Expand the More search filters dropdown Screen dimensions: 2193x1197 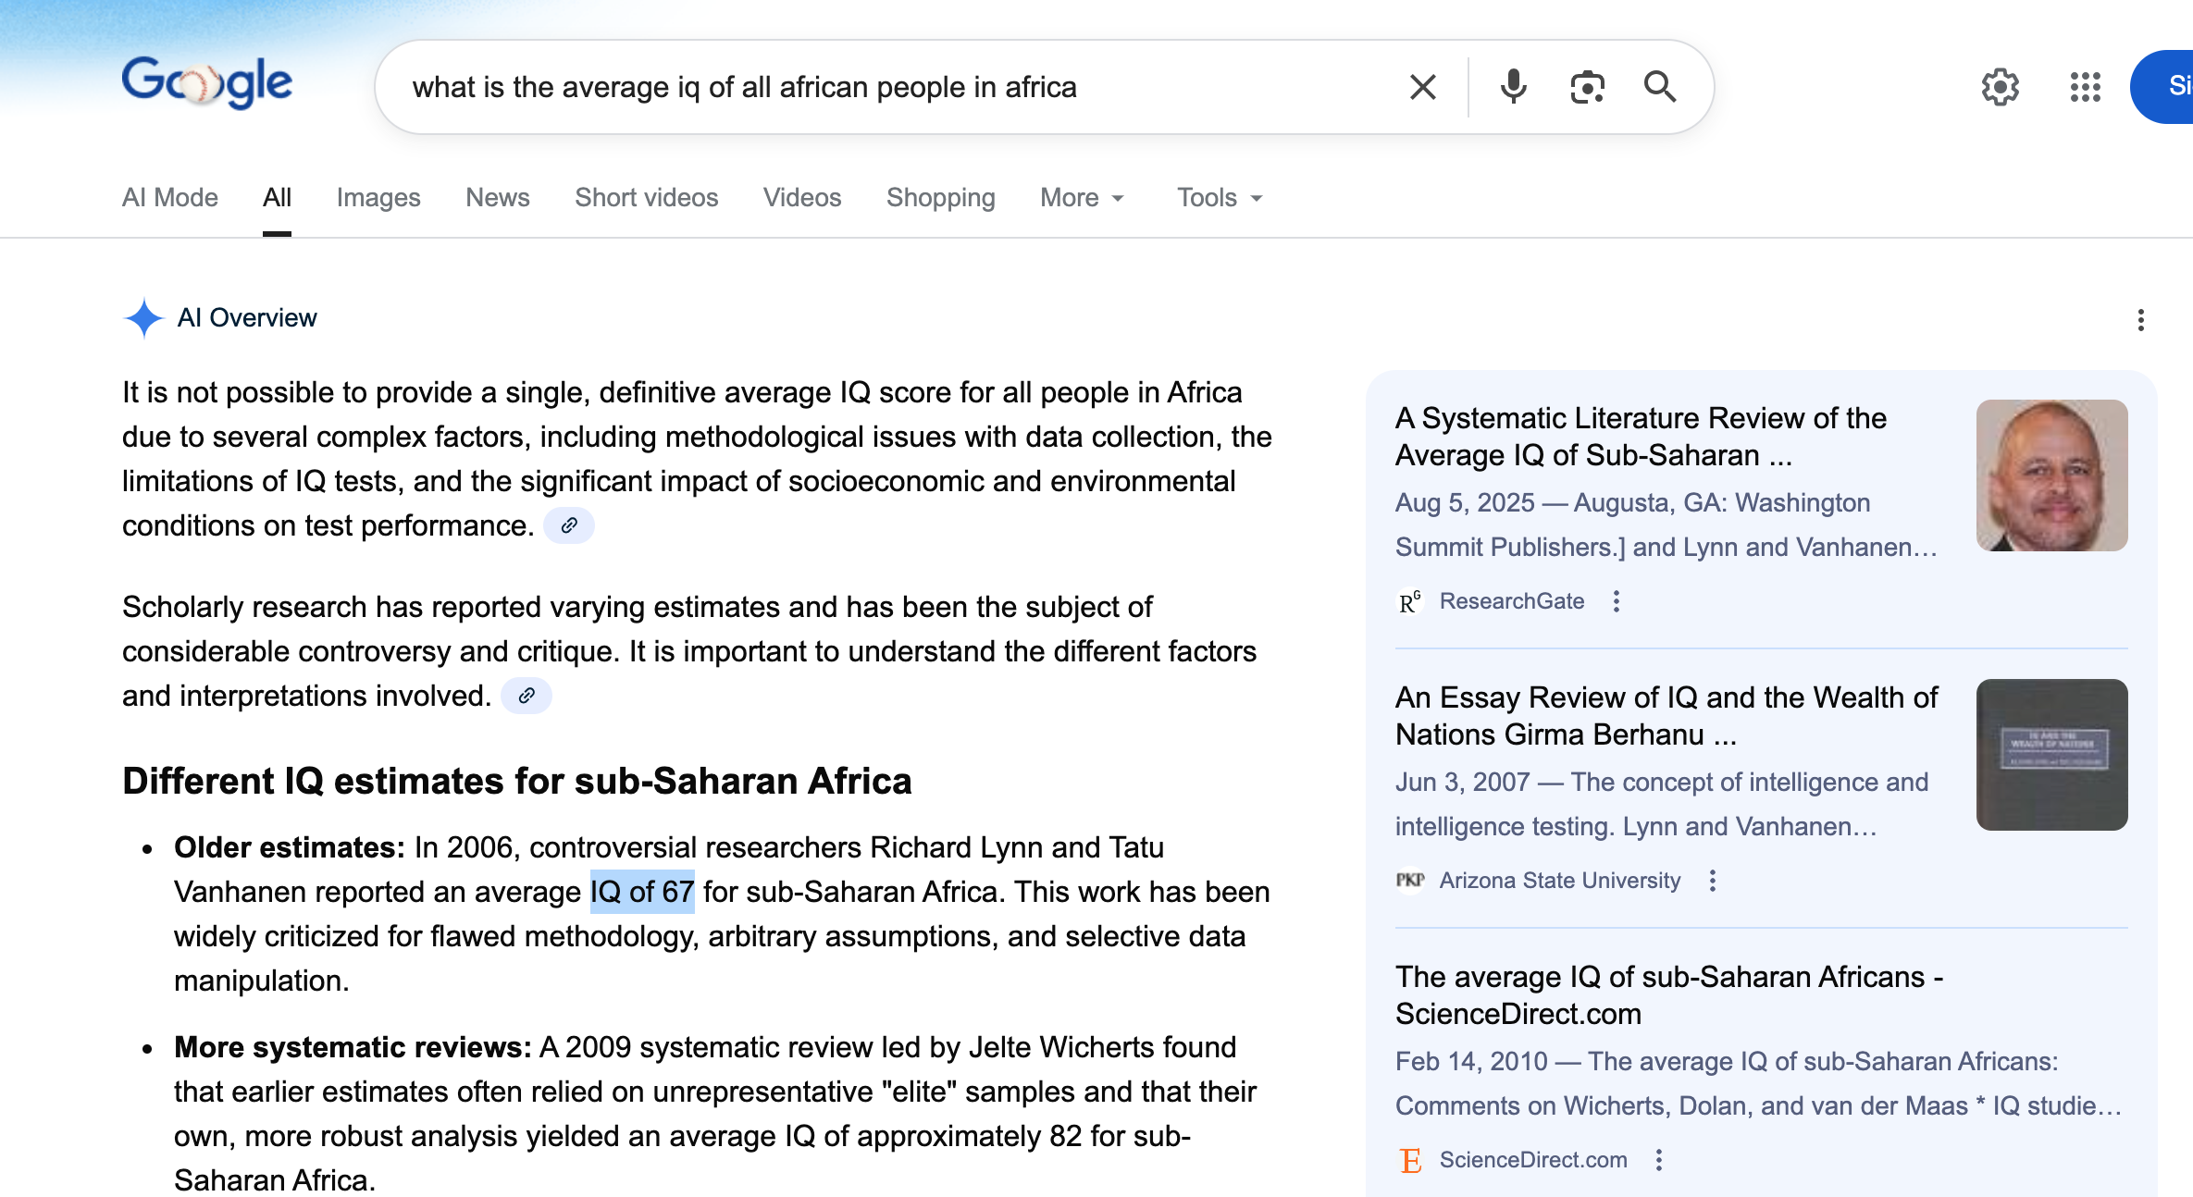[1082, 198]
